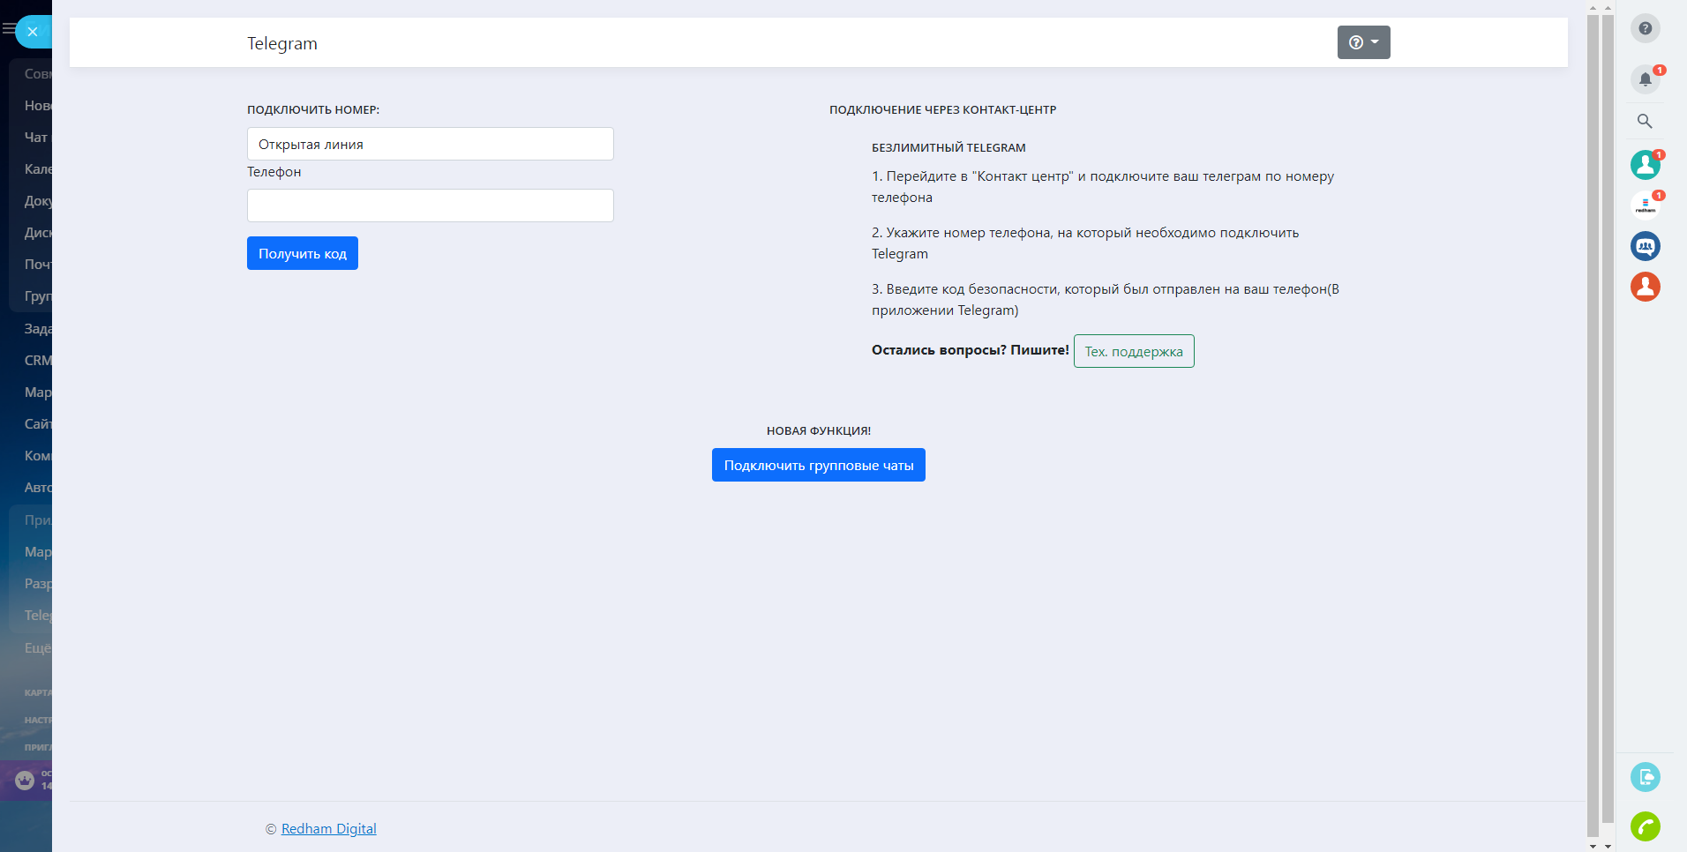1687x852 pixels.
Task: Click the "Telegram" page title
Action: 282,43
